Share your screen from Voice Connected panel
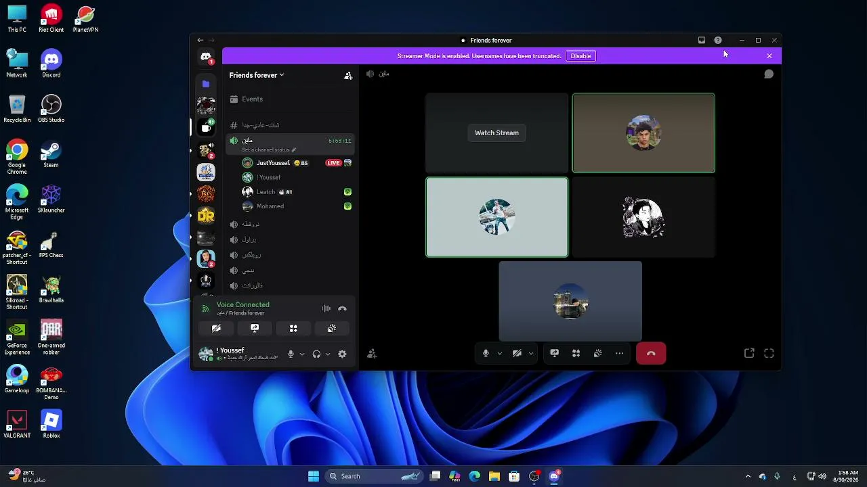867x487 pixels. coord(255,328)
